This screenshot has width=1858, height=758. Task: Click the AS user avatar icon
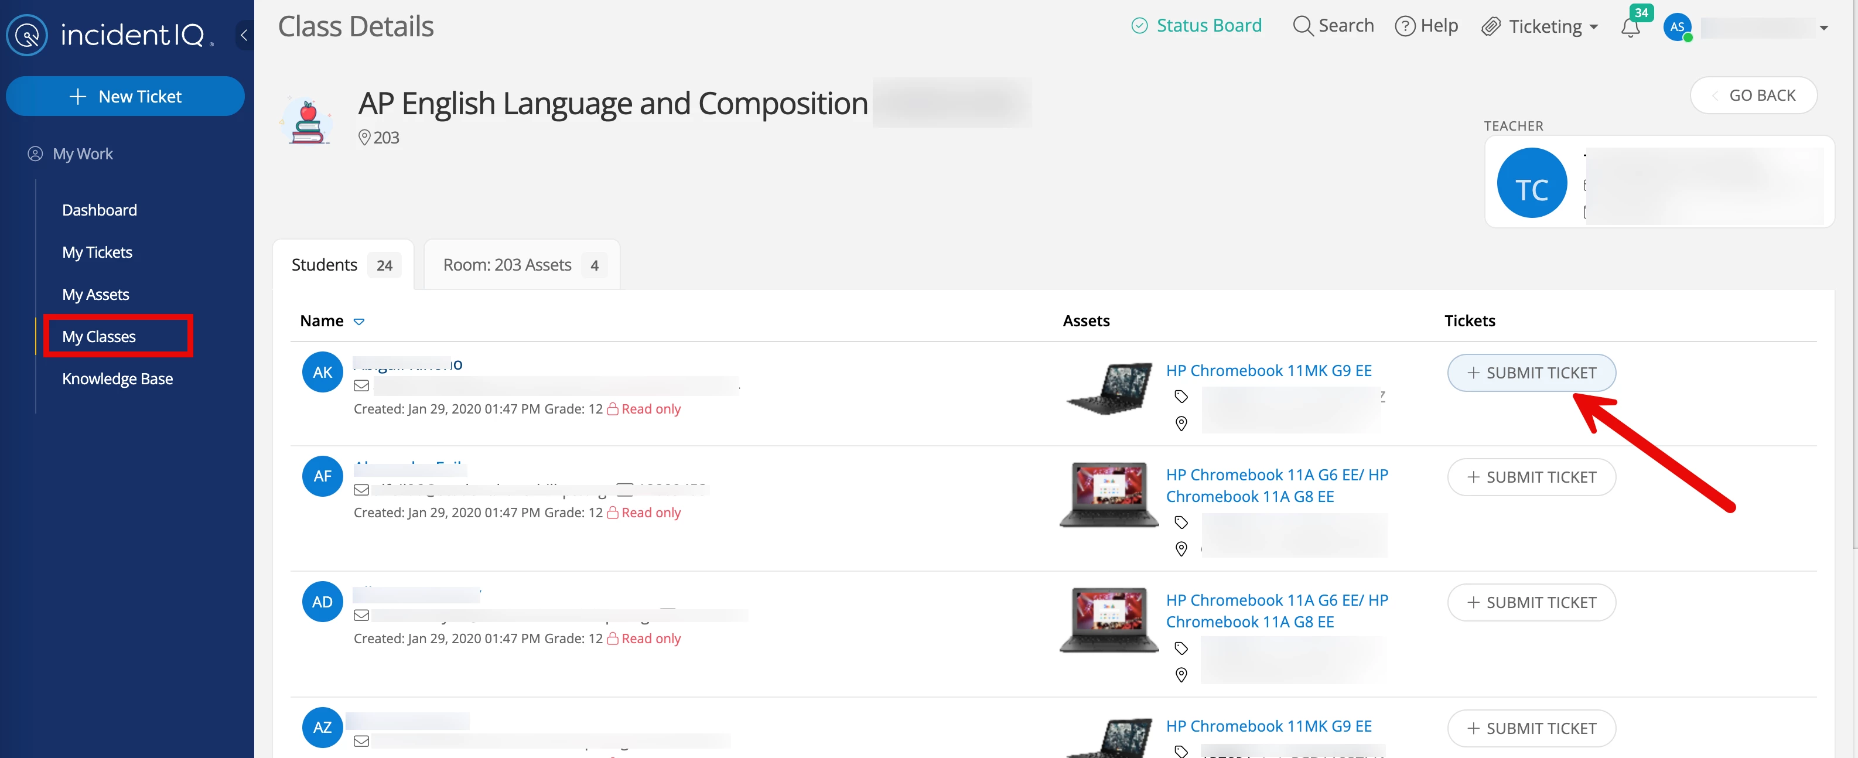tap(1677, 28)
